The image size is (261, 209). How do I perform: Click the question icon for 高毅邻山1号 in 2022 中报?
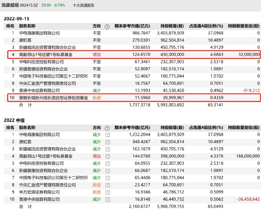[x=107, y=156]
